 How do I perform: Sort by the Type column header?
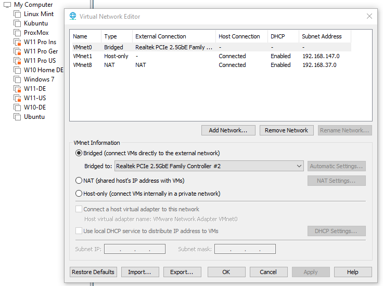pos(117,36)
